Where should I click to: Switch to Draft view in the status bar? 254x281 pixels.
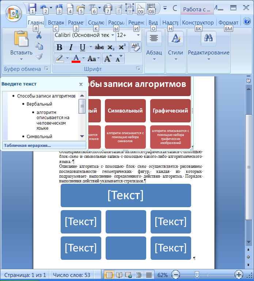pyautogui.click(x=149, y=275)
